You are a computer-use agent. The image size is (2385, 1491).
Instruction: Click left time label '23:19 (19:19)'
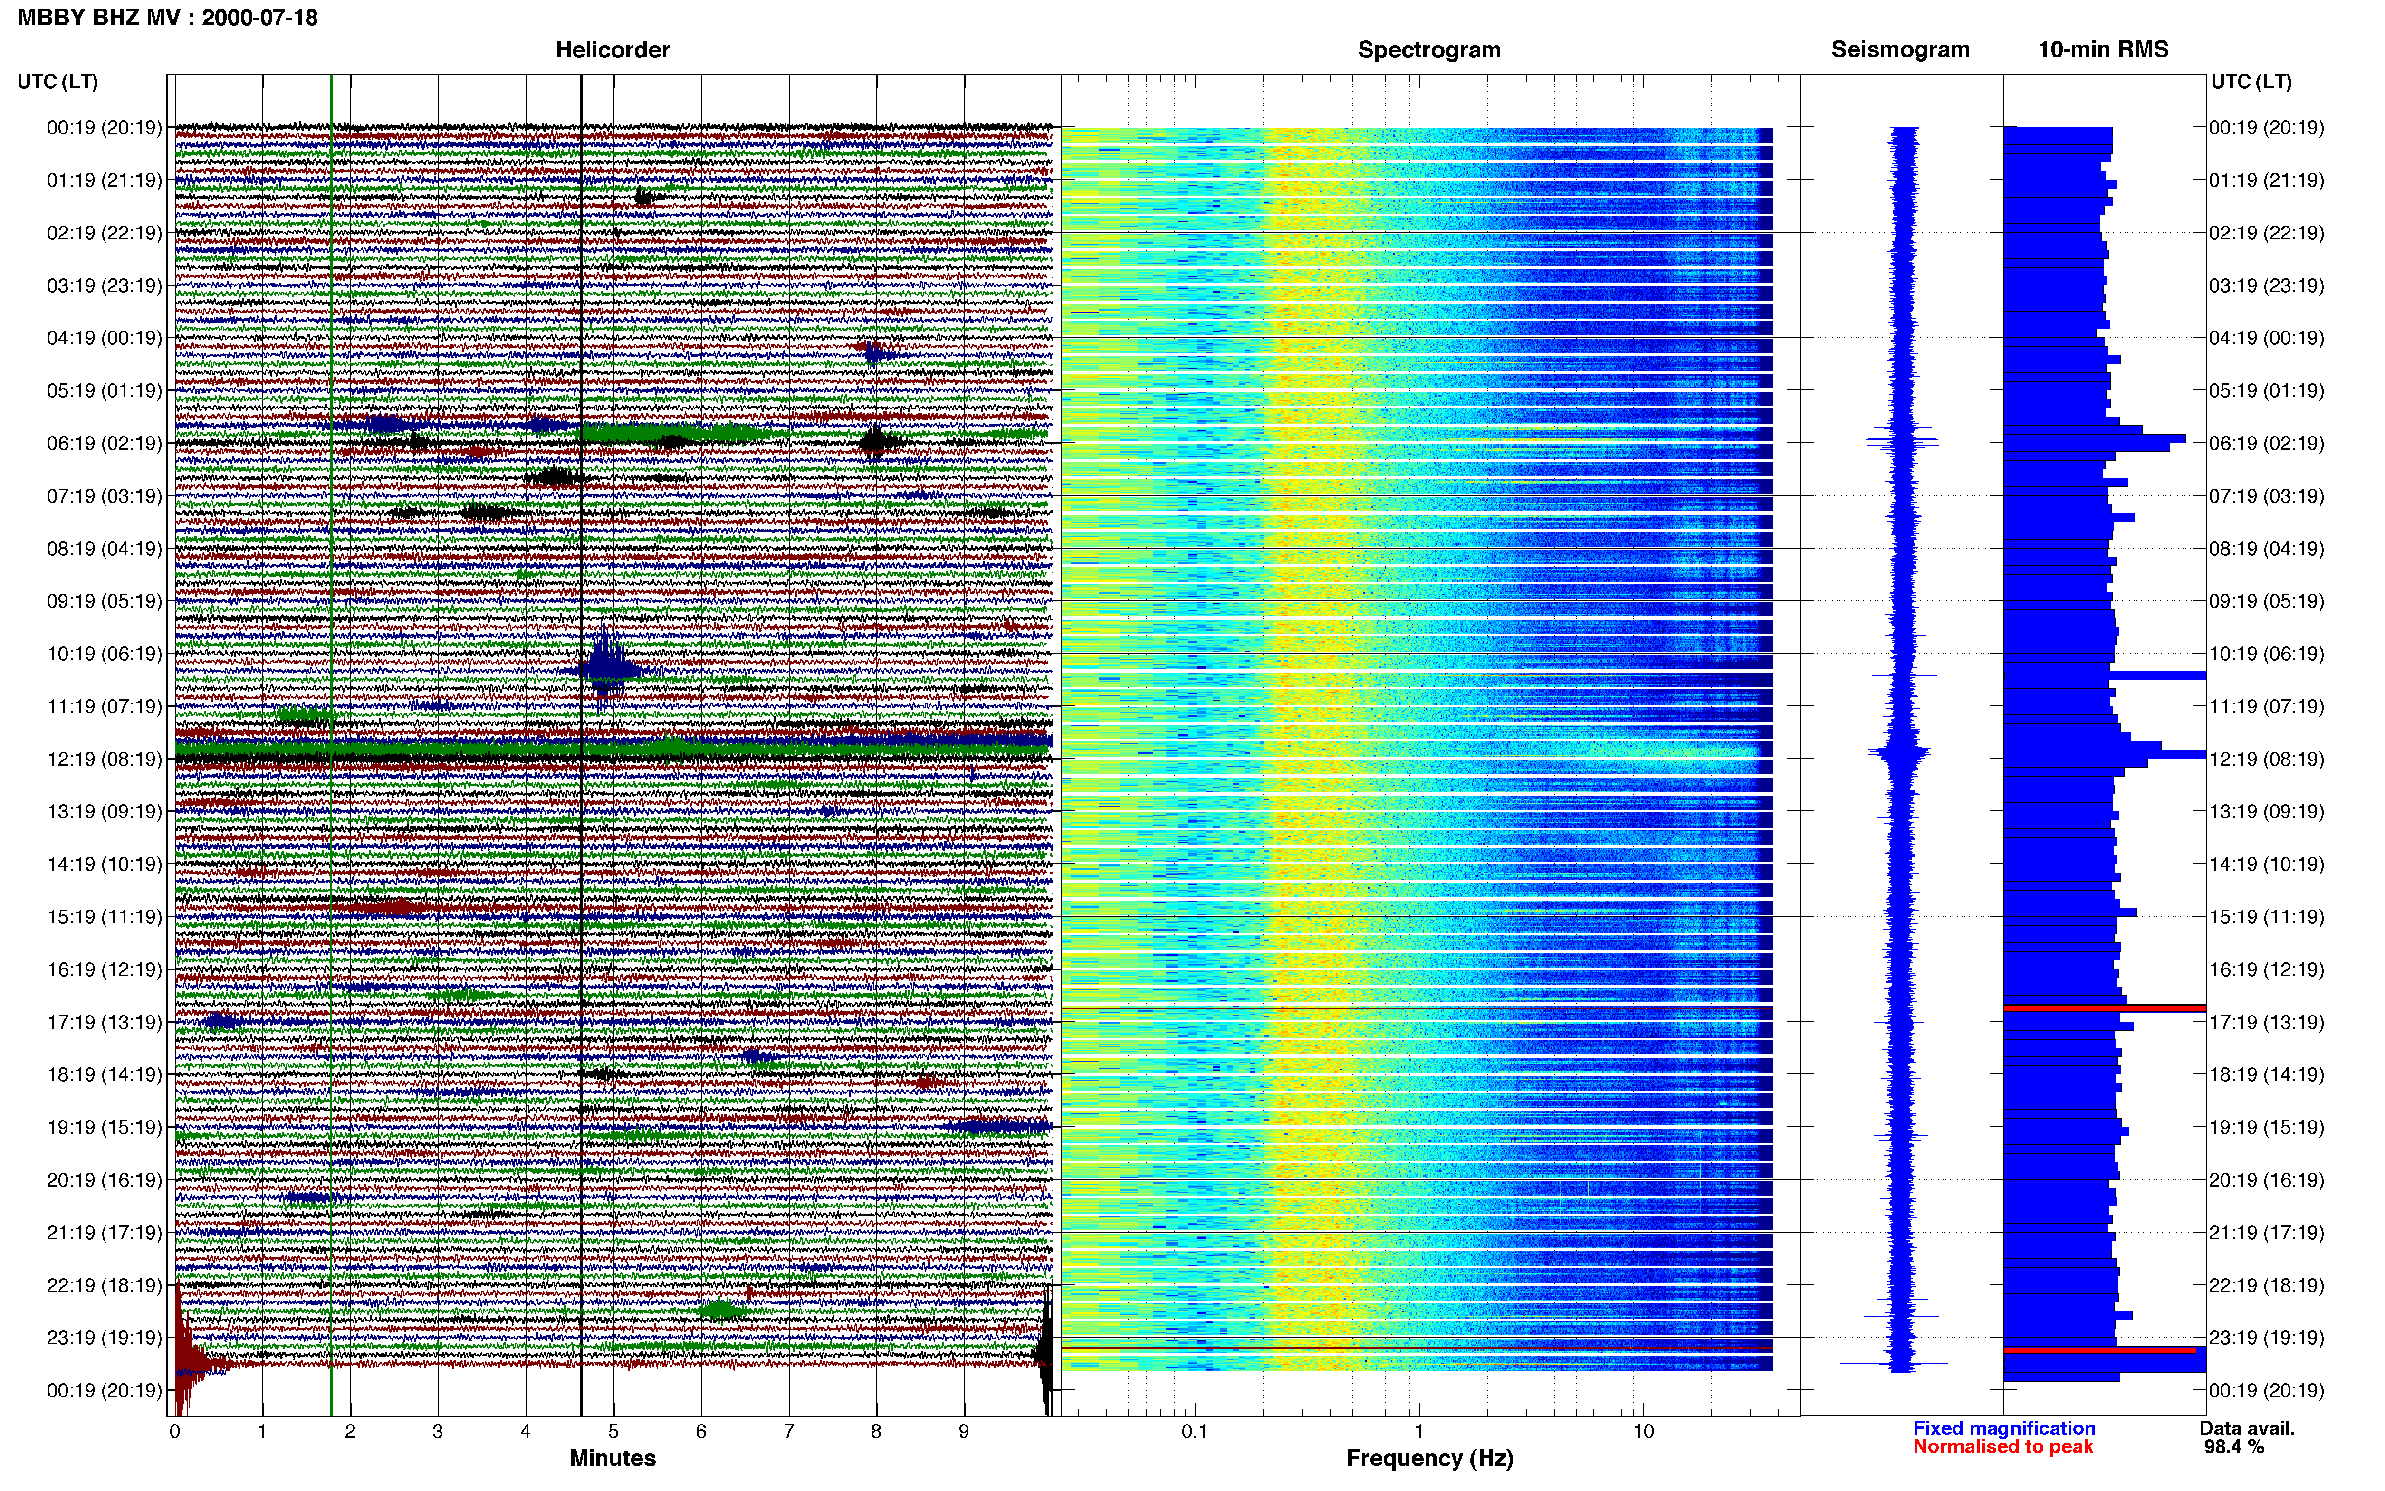pos(105,1338)
